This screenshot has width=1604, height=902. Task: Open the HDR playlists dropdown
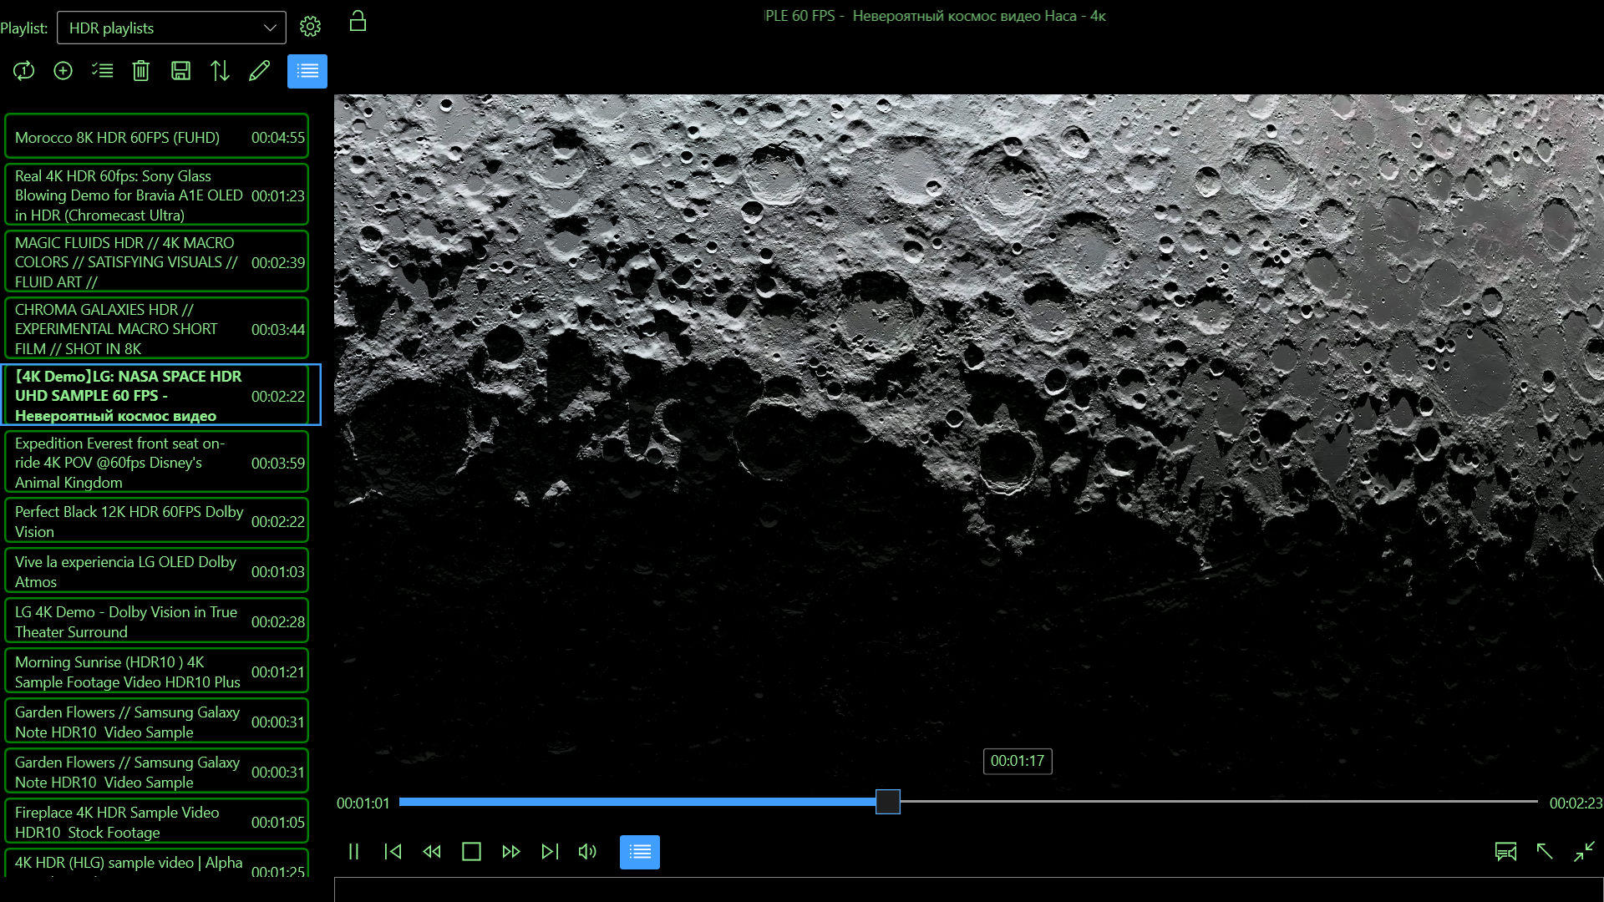point(171,28)
